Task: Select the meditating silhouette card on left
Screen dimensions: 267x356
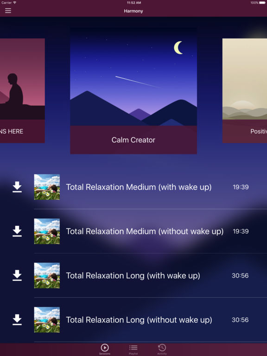Action: point(22,91)
